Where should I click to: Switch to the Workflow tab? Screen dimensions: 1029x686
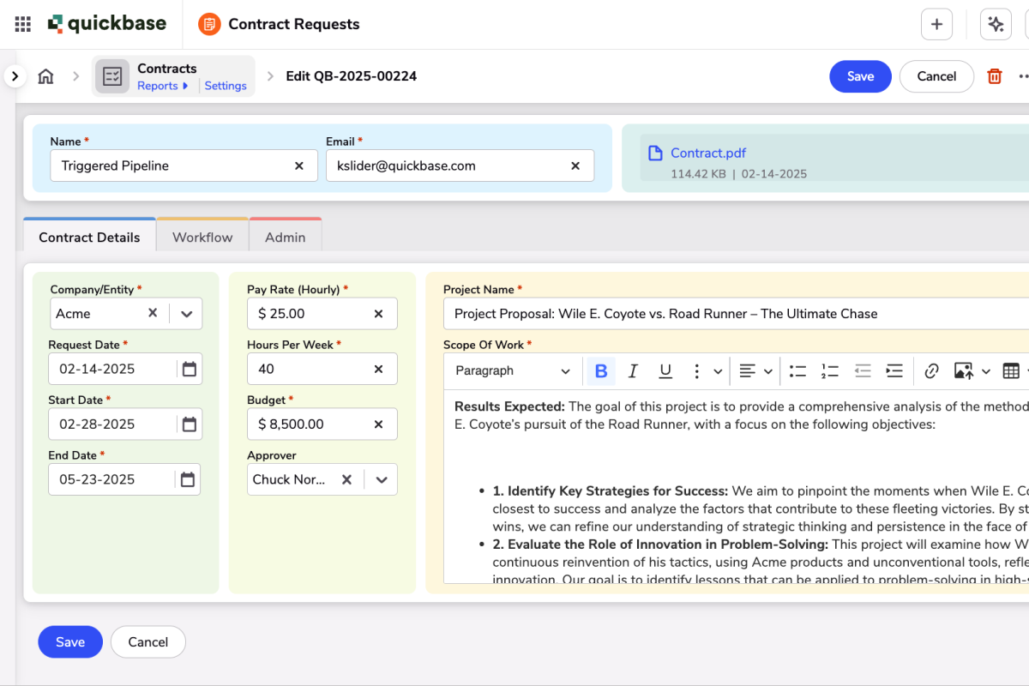(x=202, y=236)
